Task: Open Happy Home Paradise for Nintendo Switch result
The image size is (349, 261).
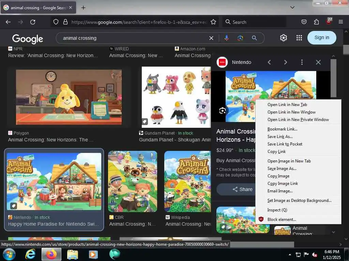Action: tap(54, 224)
